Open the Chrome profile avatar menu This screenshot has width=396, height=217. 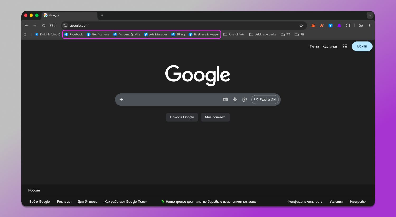pyautogui.click(x=361, y=26)
